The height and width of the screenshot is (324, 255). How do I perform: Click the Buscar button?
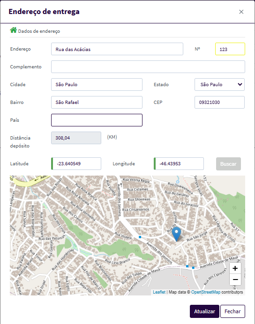click(228, 164)
